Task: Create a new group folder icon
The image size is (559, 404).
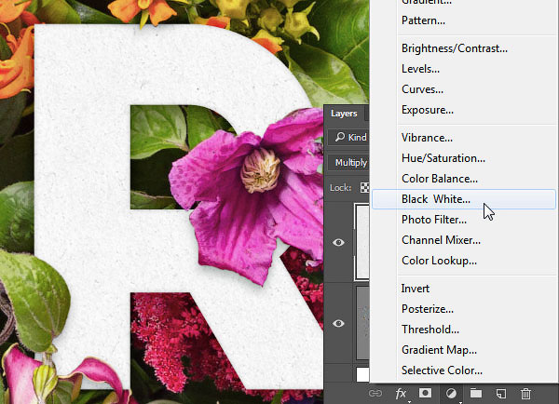Action: 475,394
